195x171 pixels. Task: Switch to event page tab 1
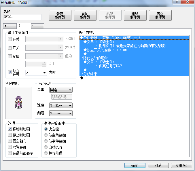pos(10,26)
